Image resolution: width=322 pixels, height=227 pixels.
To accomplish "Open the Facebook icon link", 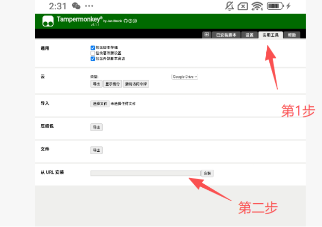I will tap(130, 21).
